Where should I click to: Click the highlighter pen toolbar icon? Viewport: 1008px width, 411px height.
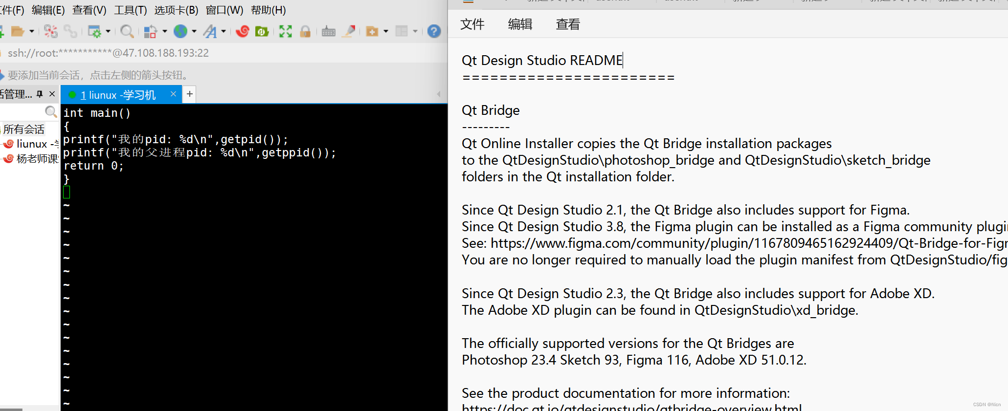point(349,31)
